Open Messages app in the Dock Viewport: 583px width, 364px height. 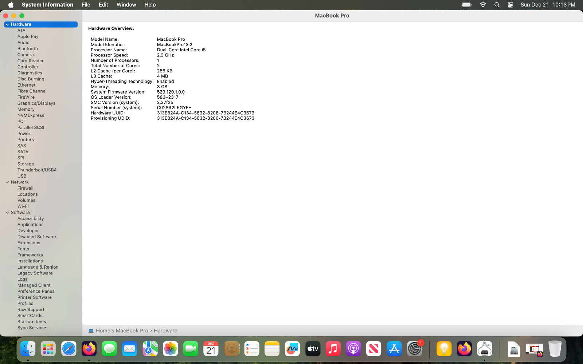click(109, 349)
